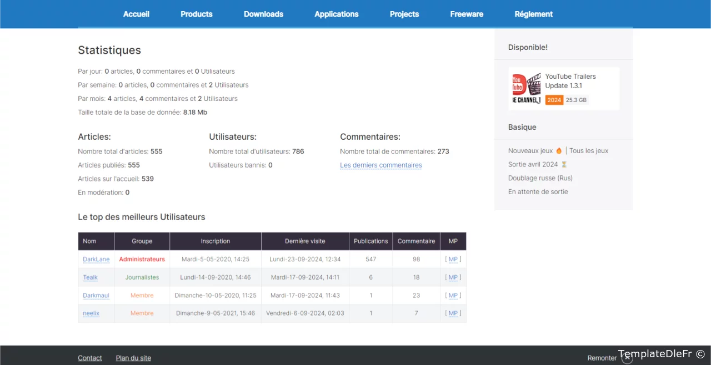Visit the neelix user profile
711x365 pixels.
tap(91, 313)
